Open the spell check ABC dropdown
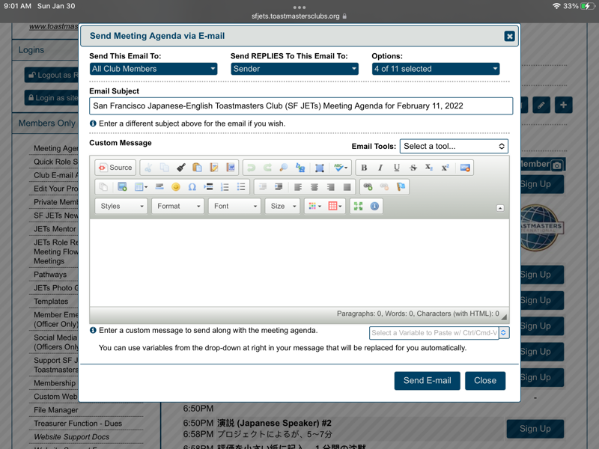 [x=341, y=168]
